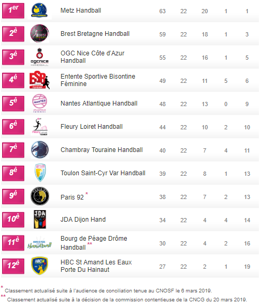
Task: Click the Fleury Loiret Handball logo
Action: 40,127
